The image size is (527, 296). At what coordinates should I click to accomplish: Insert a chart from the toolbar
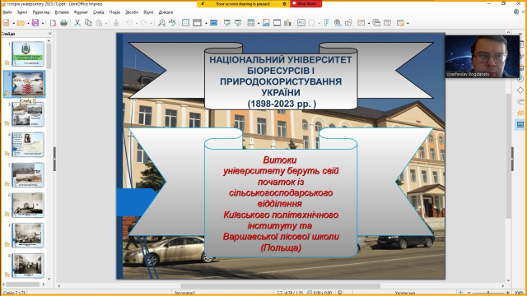click(x=287, y=23)
